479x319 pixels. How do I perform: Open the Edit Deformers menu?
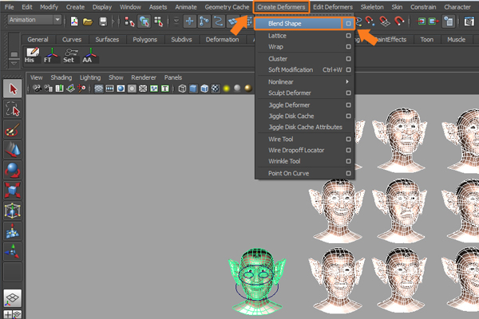[x=333, y=7]
